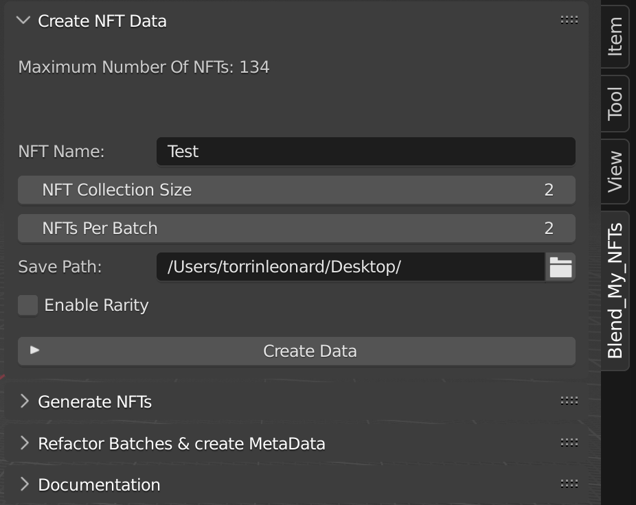Grab drag handle of Refactor Batches panel
The height and width of the screenshot is (505, 636).
569,443
